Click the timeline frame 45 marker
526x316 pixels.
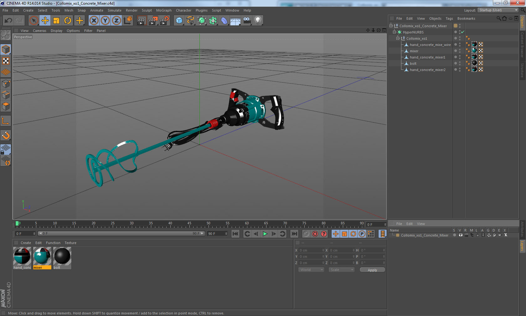[189, 223]
